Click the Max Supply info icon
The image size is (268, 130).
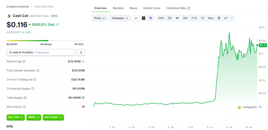[x=24, y=107]
